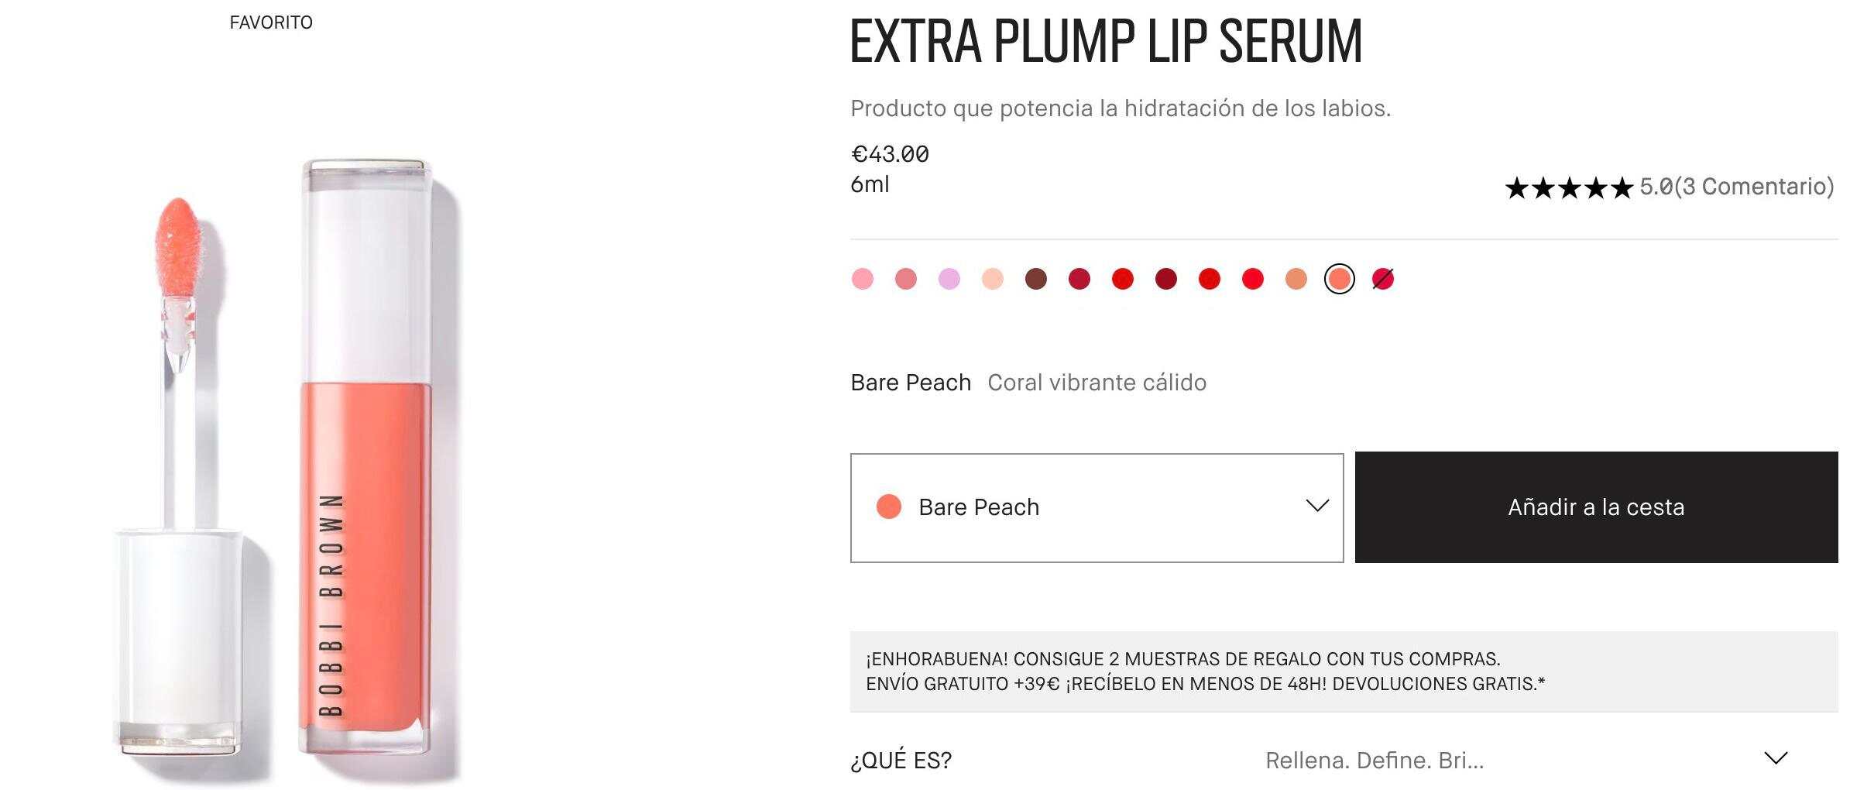Click the free samples promo banner

[1344, 671]
